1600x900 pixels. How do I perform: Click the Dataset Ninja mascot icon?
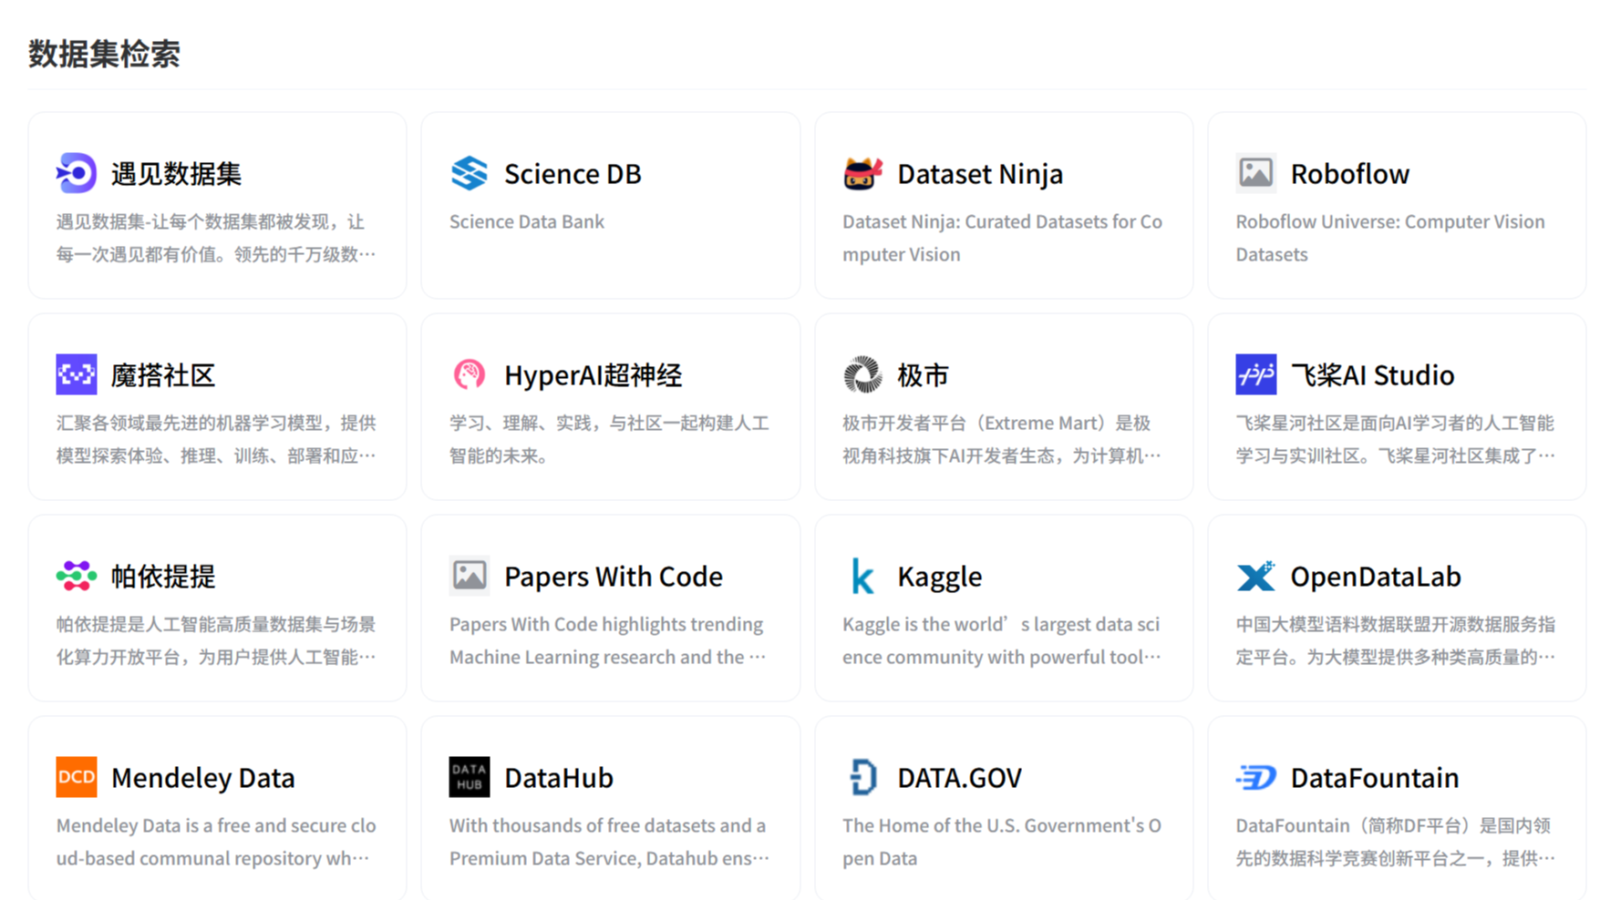[x=862, y=173]
